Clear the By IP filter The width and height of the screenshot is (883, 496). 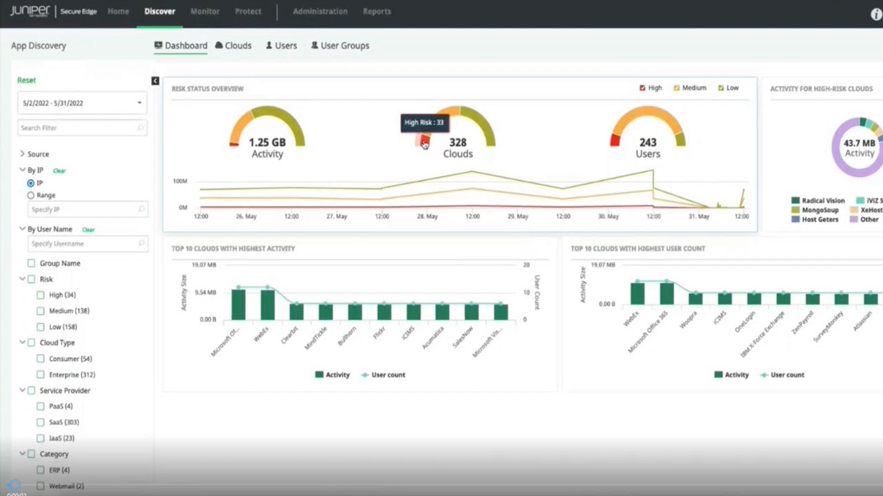59,171
